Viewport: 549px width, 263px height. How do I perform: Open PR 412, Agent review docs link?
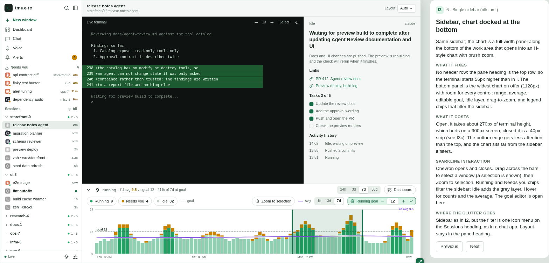click(338, 79)
